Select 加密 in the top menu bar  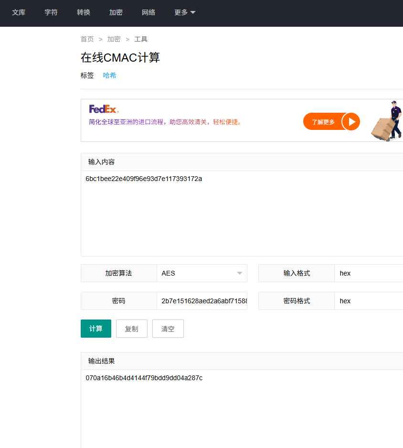116,13
